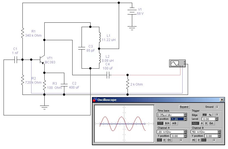Switch display mode to A/B
This screenshot has width=228, height=149.
point(174,123)
